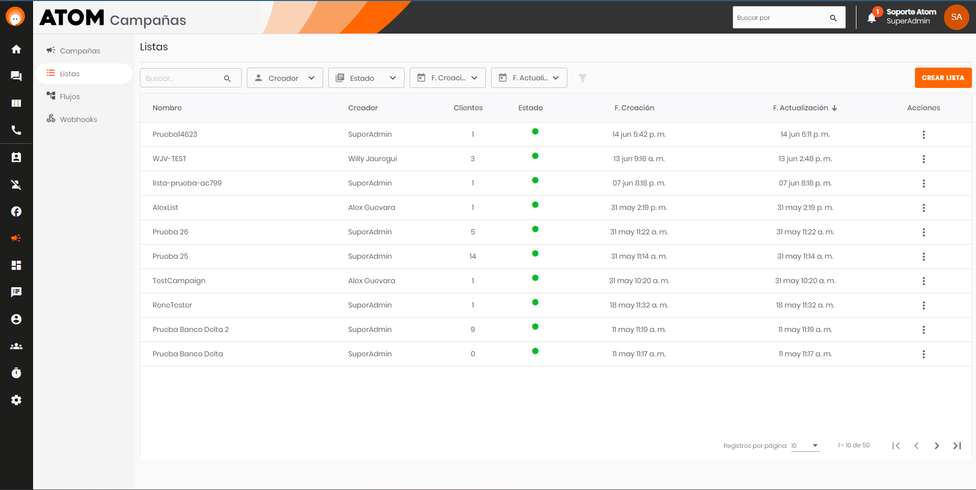Click the TestCampaign list name
The height and width of the screenshot is (490, 976).
click(x=179, y=281)
